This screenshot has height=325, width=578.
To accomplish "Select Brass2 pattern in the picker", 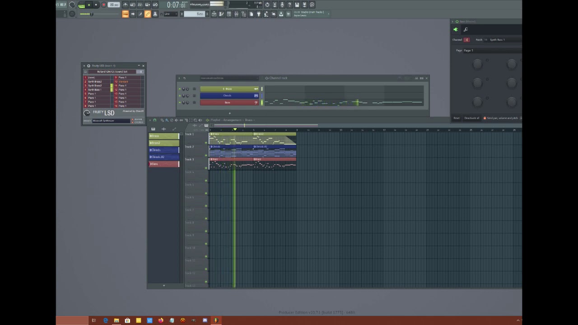I will coord(164,143).
